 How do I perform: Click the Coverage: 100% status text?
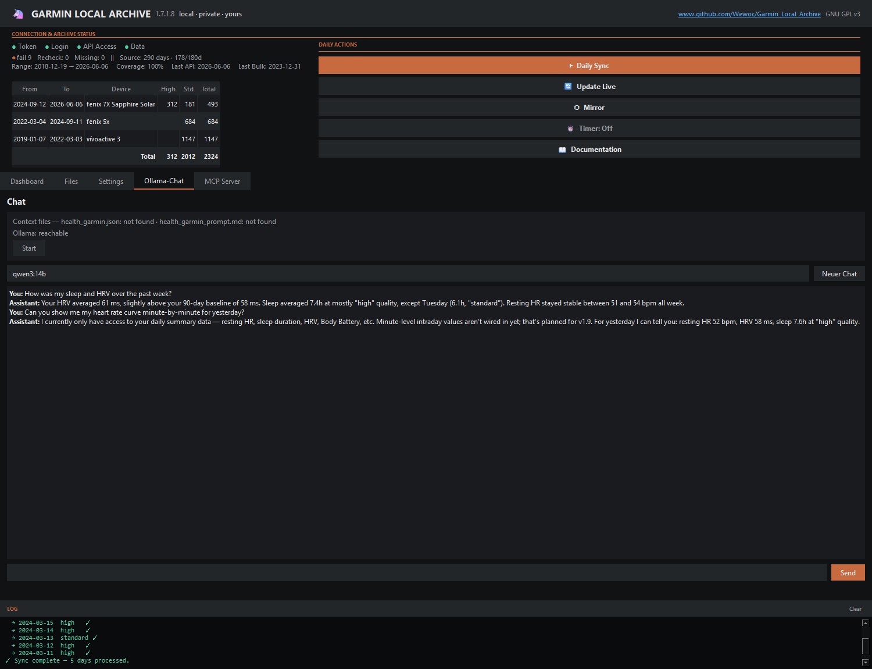(140, 66)
